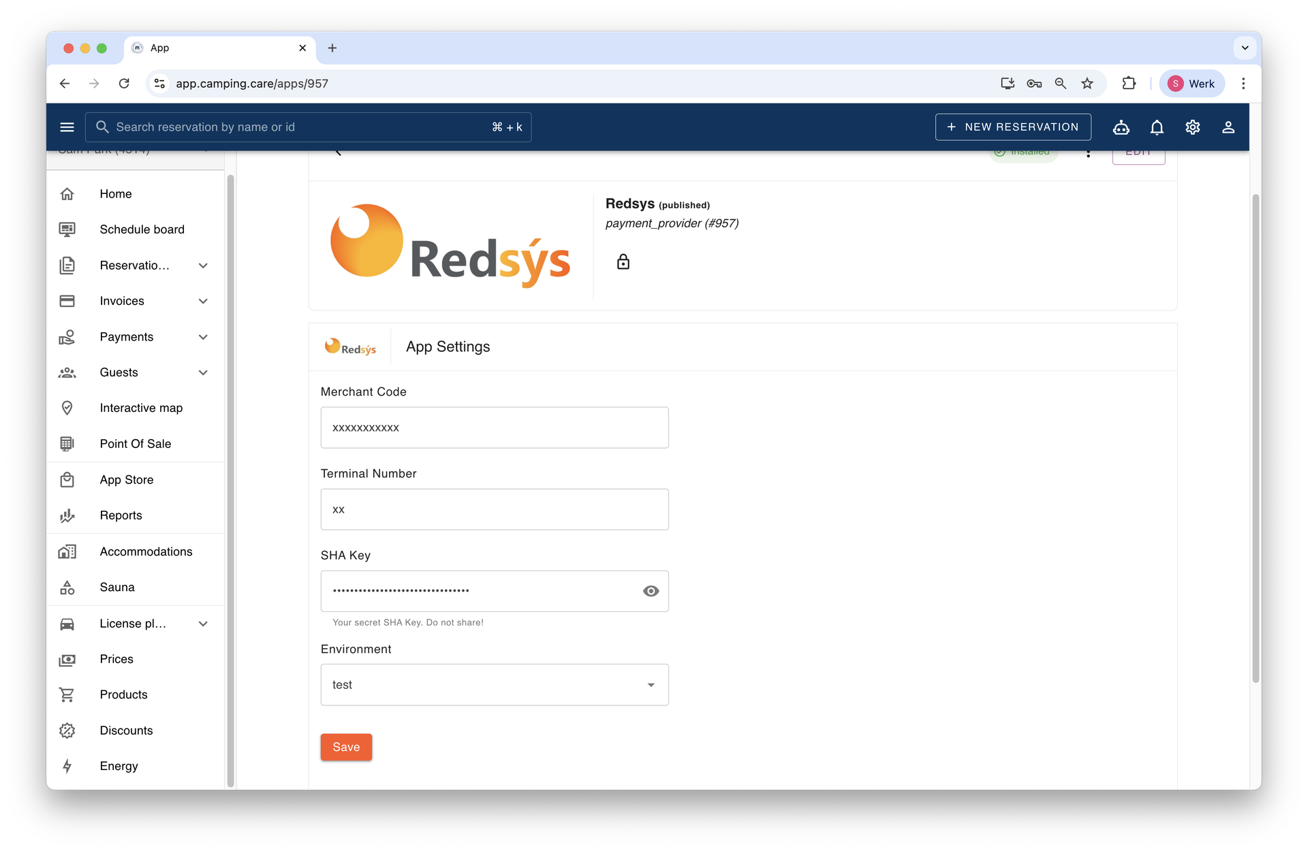Open the user account profile icon
Image resolution: width=1308 pixels, height=851 pixels.
(x=1228, y=127)
